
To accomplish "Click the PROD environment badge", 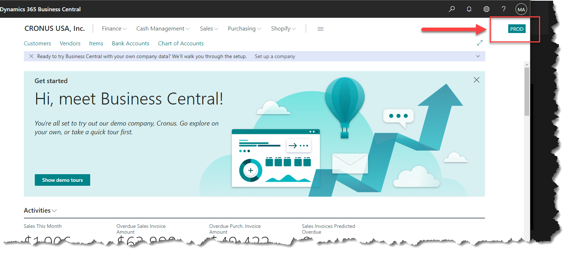I will tap(517, 29).
